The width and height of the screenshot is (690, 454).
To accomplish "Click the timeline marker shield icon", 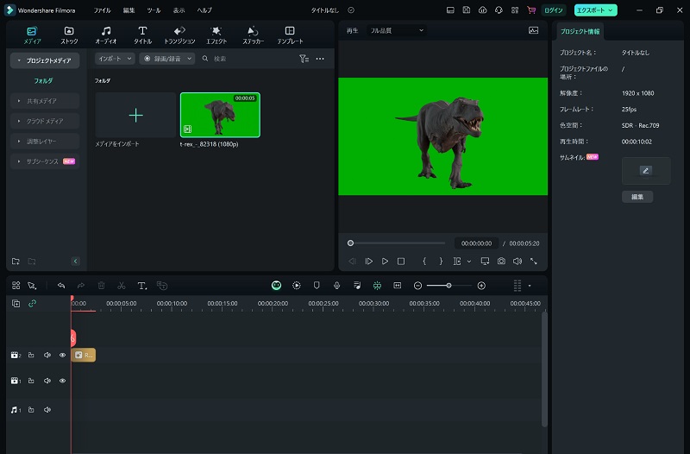I will [x=317, y=286].
